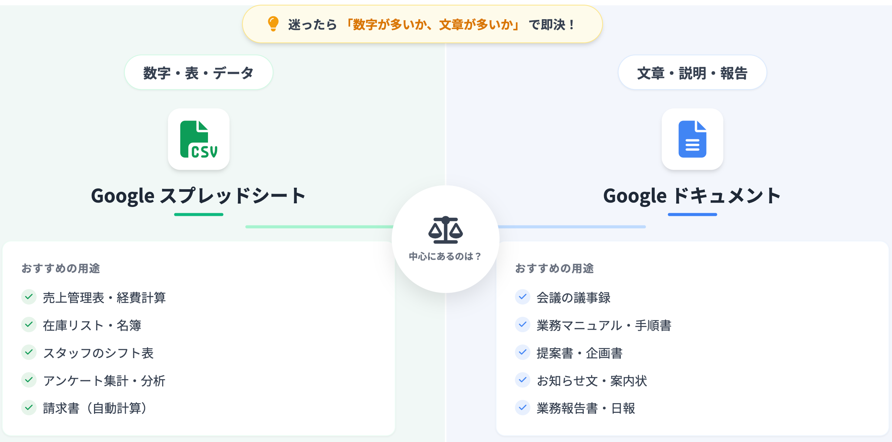Click the blue check beside 会議の議事録
The height and width of the screenshot is (442, 892).
523,297
